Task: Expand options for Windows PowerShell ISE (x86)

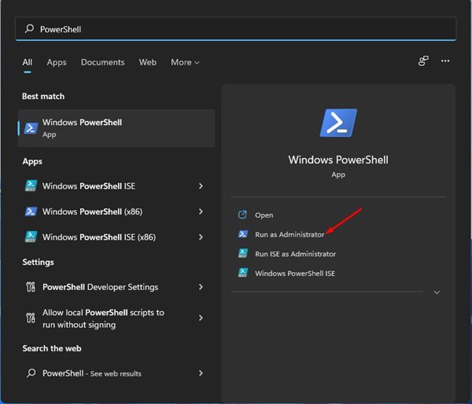Action: point(201,237)
